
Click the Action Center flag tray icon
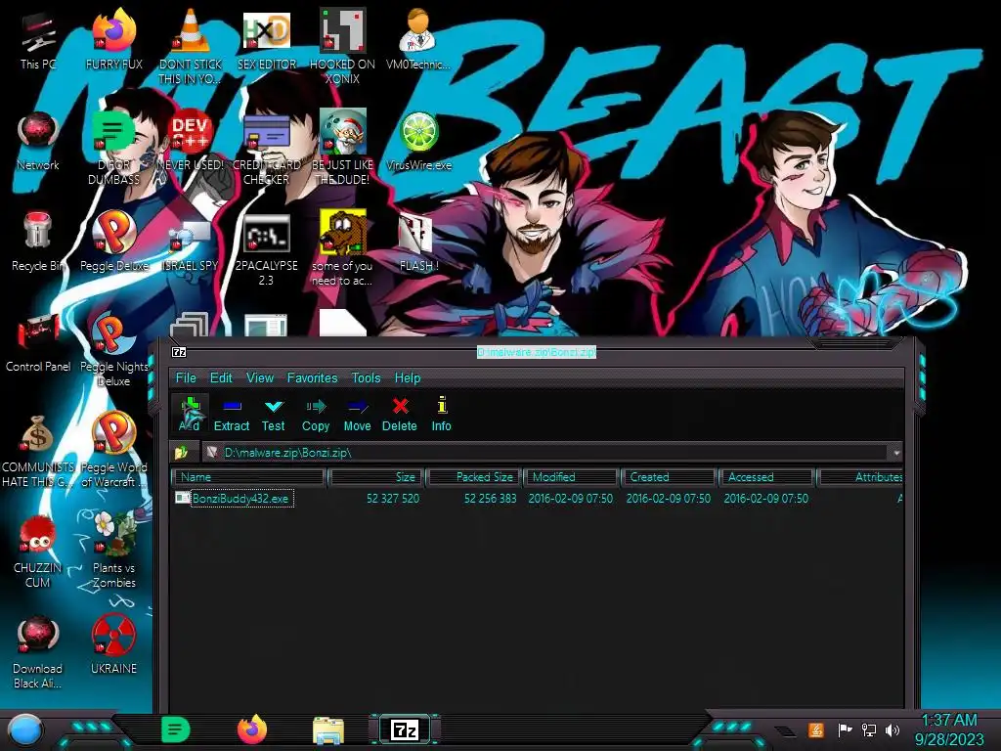point(845,729)
